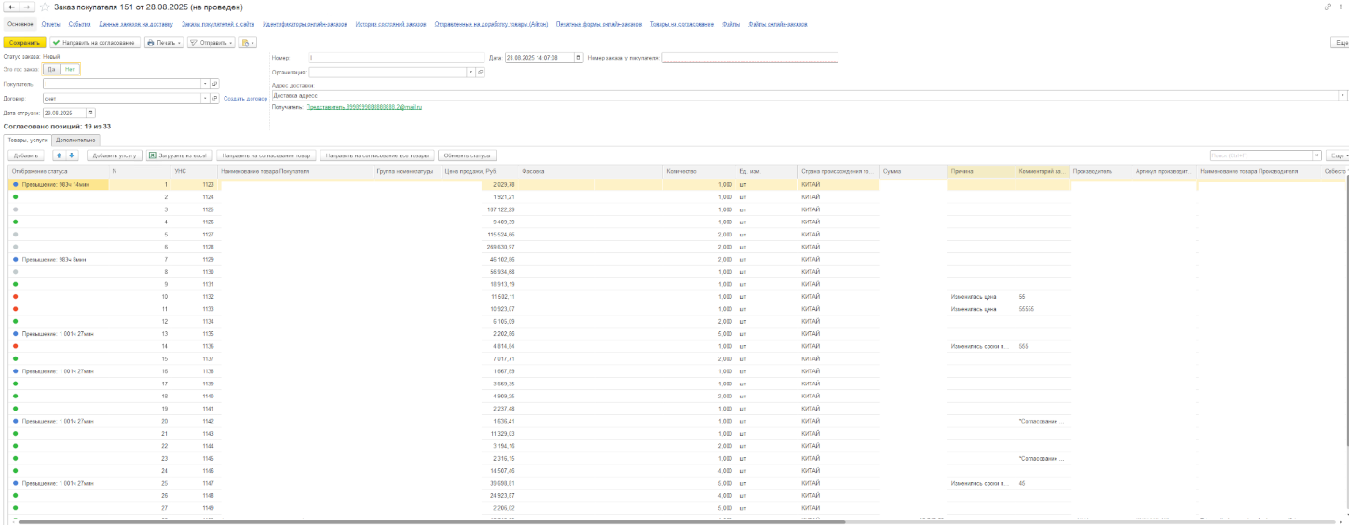Viewport: 1349px width, 525px height.
Task: Select Да for Это гос заказ
Action: tap(51, 69)
